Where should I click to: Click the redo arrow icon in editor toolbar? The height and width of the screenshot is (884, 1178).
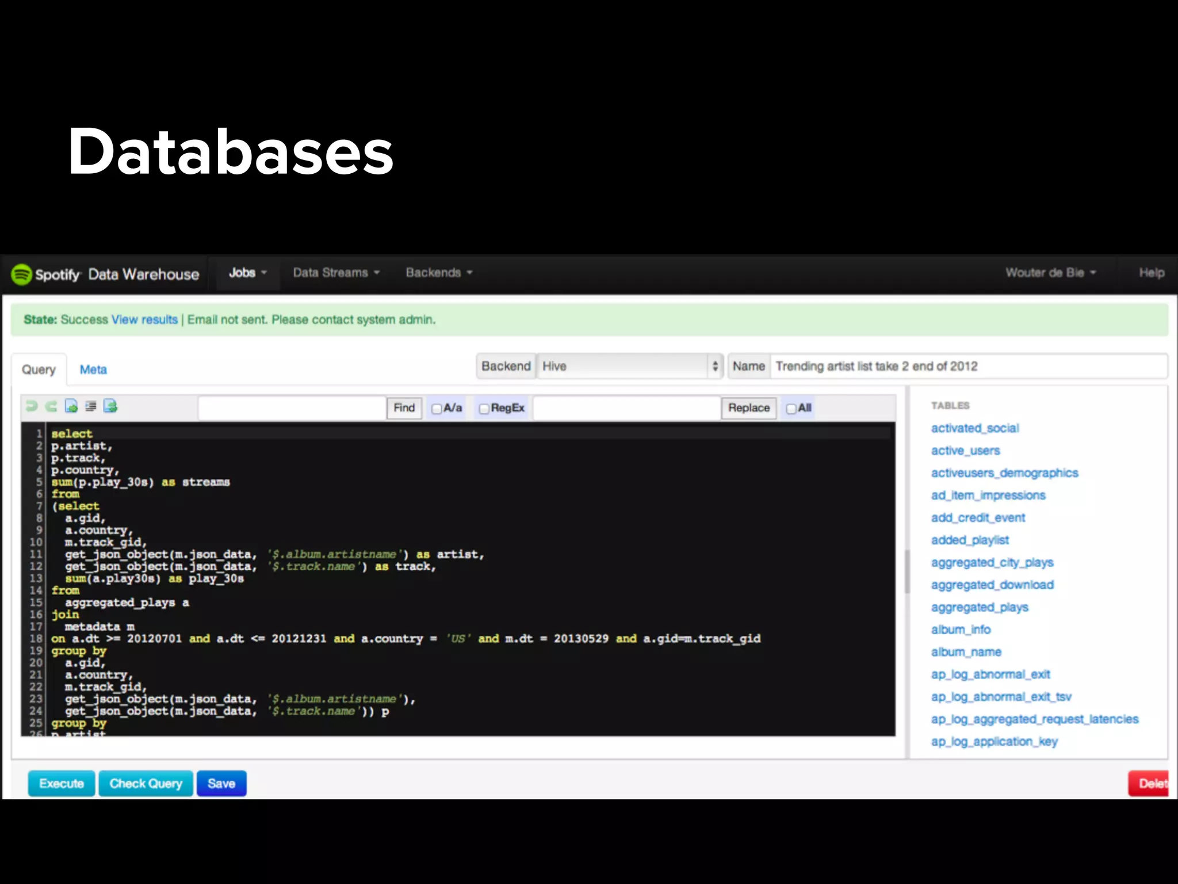coord(51,406)
